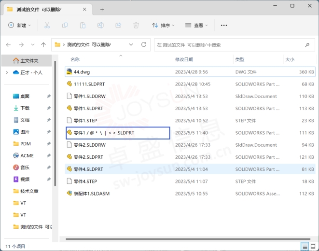
Task: Open the 新建 (New) dropdown
Action: tap(19, 25)
